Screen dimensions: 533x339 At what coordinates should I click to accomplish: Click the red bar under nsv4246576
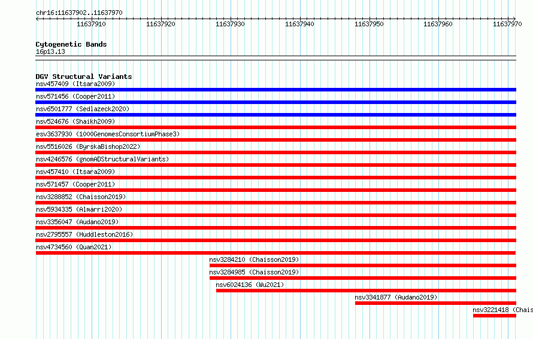(275, 165)
